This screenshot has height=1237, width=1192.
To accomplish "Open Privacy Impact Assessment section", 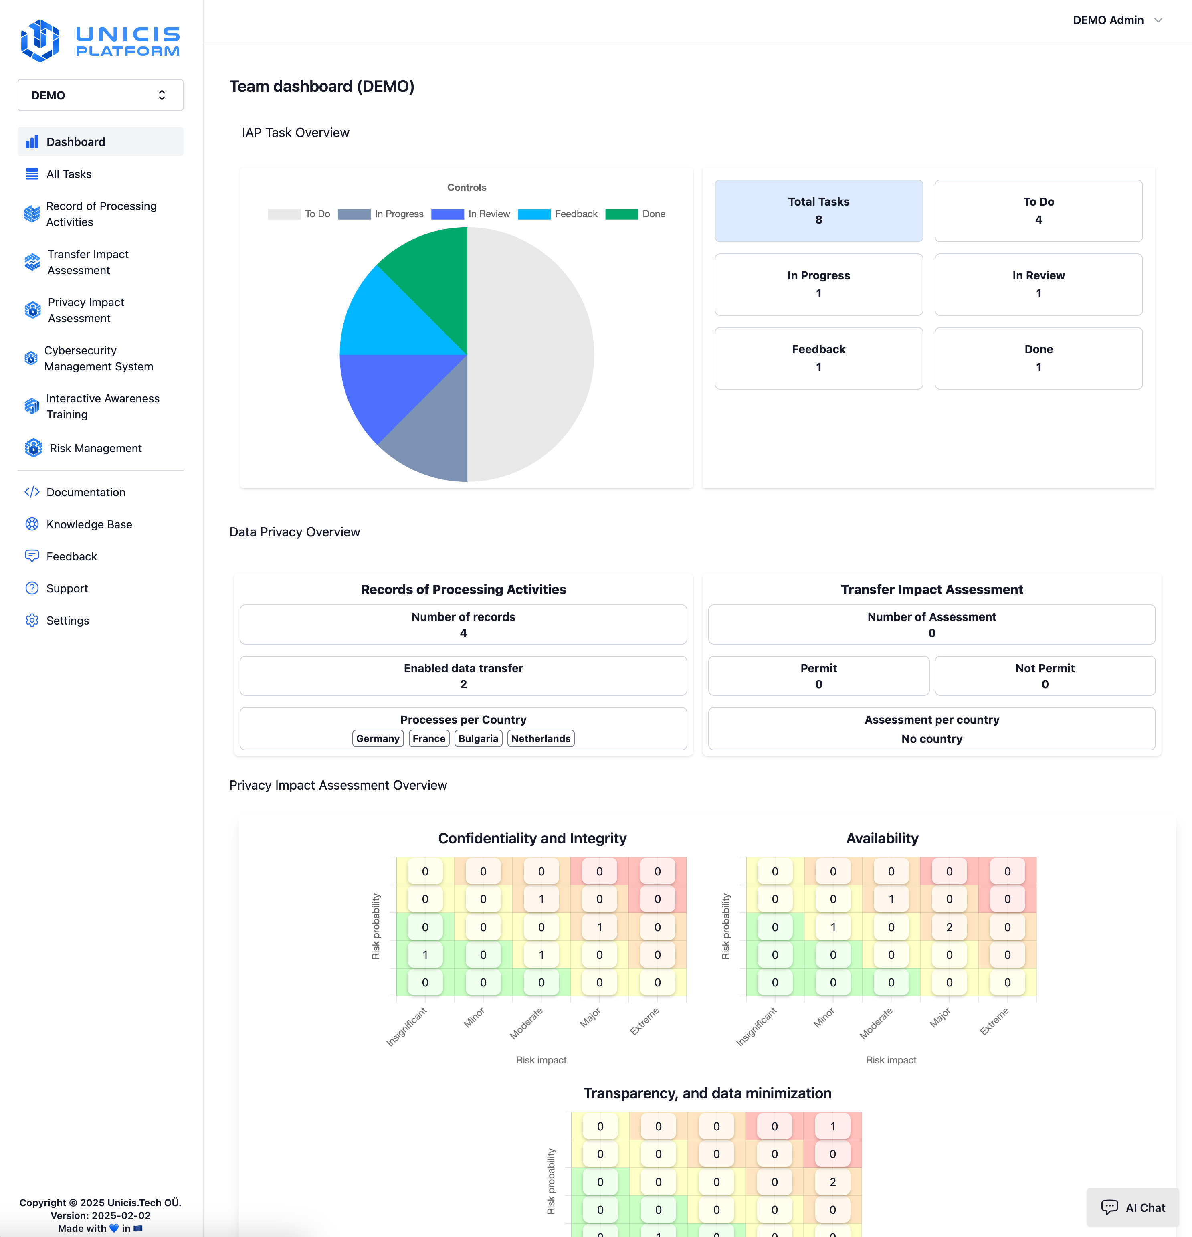I will click(x=100, y=310).
